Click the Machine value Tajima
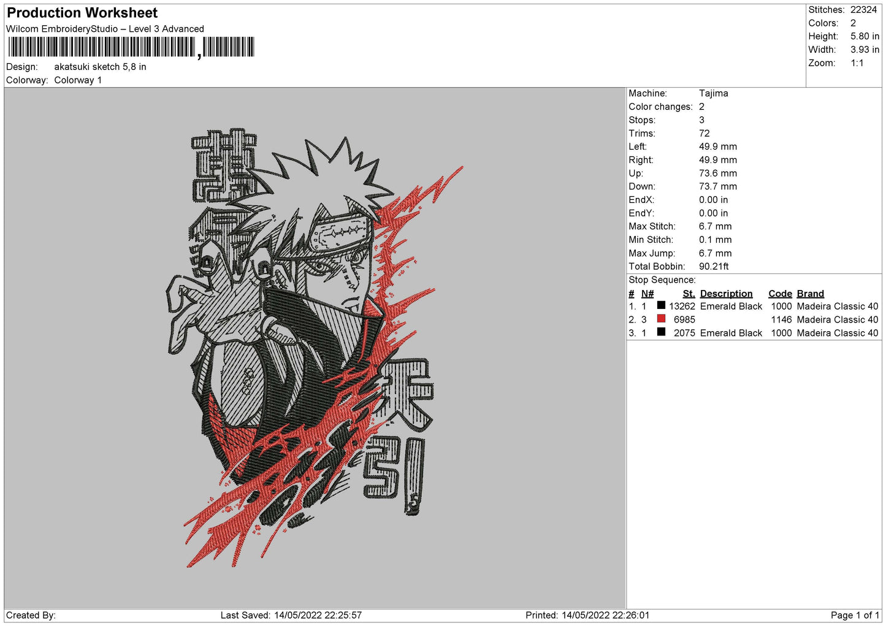The image size is (886, 626). pyautogui.click(x=713, y=93)
